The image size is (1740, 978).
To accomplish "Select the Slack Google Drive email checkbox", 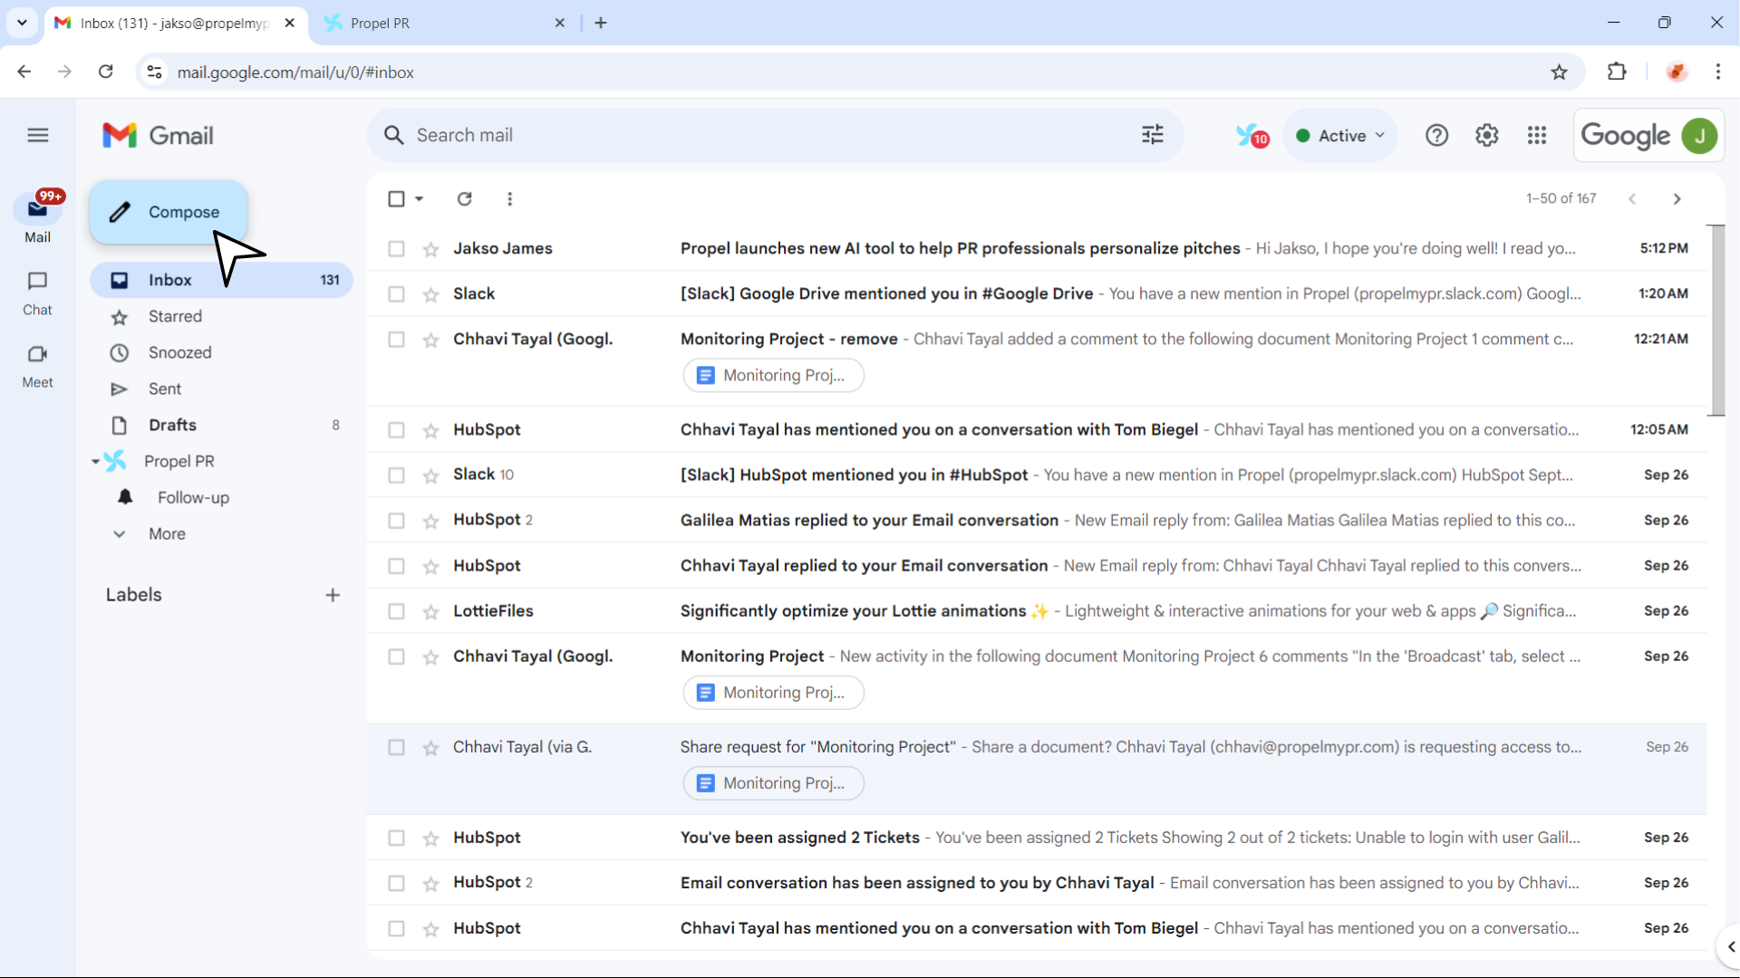I will coord(396,293).
